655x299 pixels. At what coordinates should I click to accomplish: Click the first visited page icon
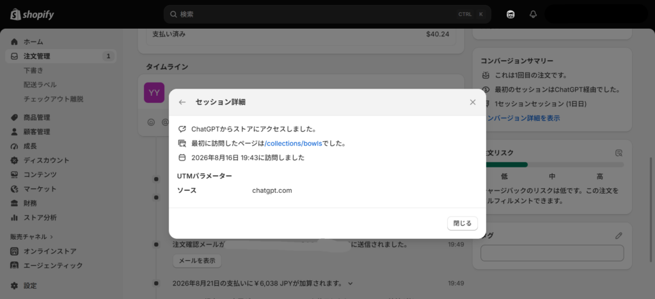[182, 144]
